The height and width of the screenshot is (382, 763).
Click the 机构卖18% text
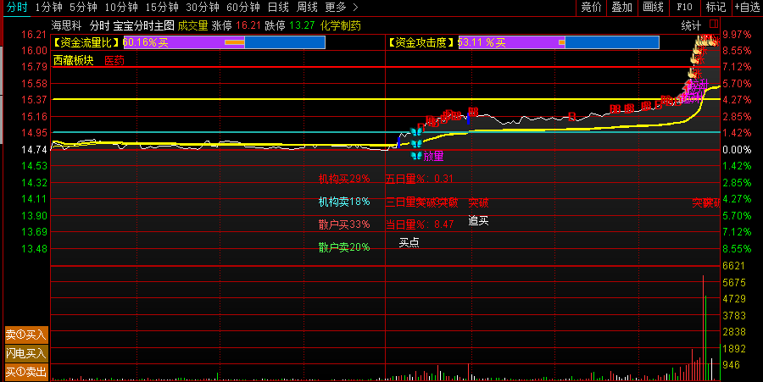[x=344, y=202]
